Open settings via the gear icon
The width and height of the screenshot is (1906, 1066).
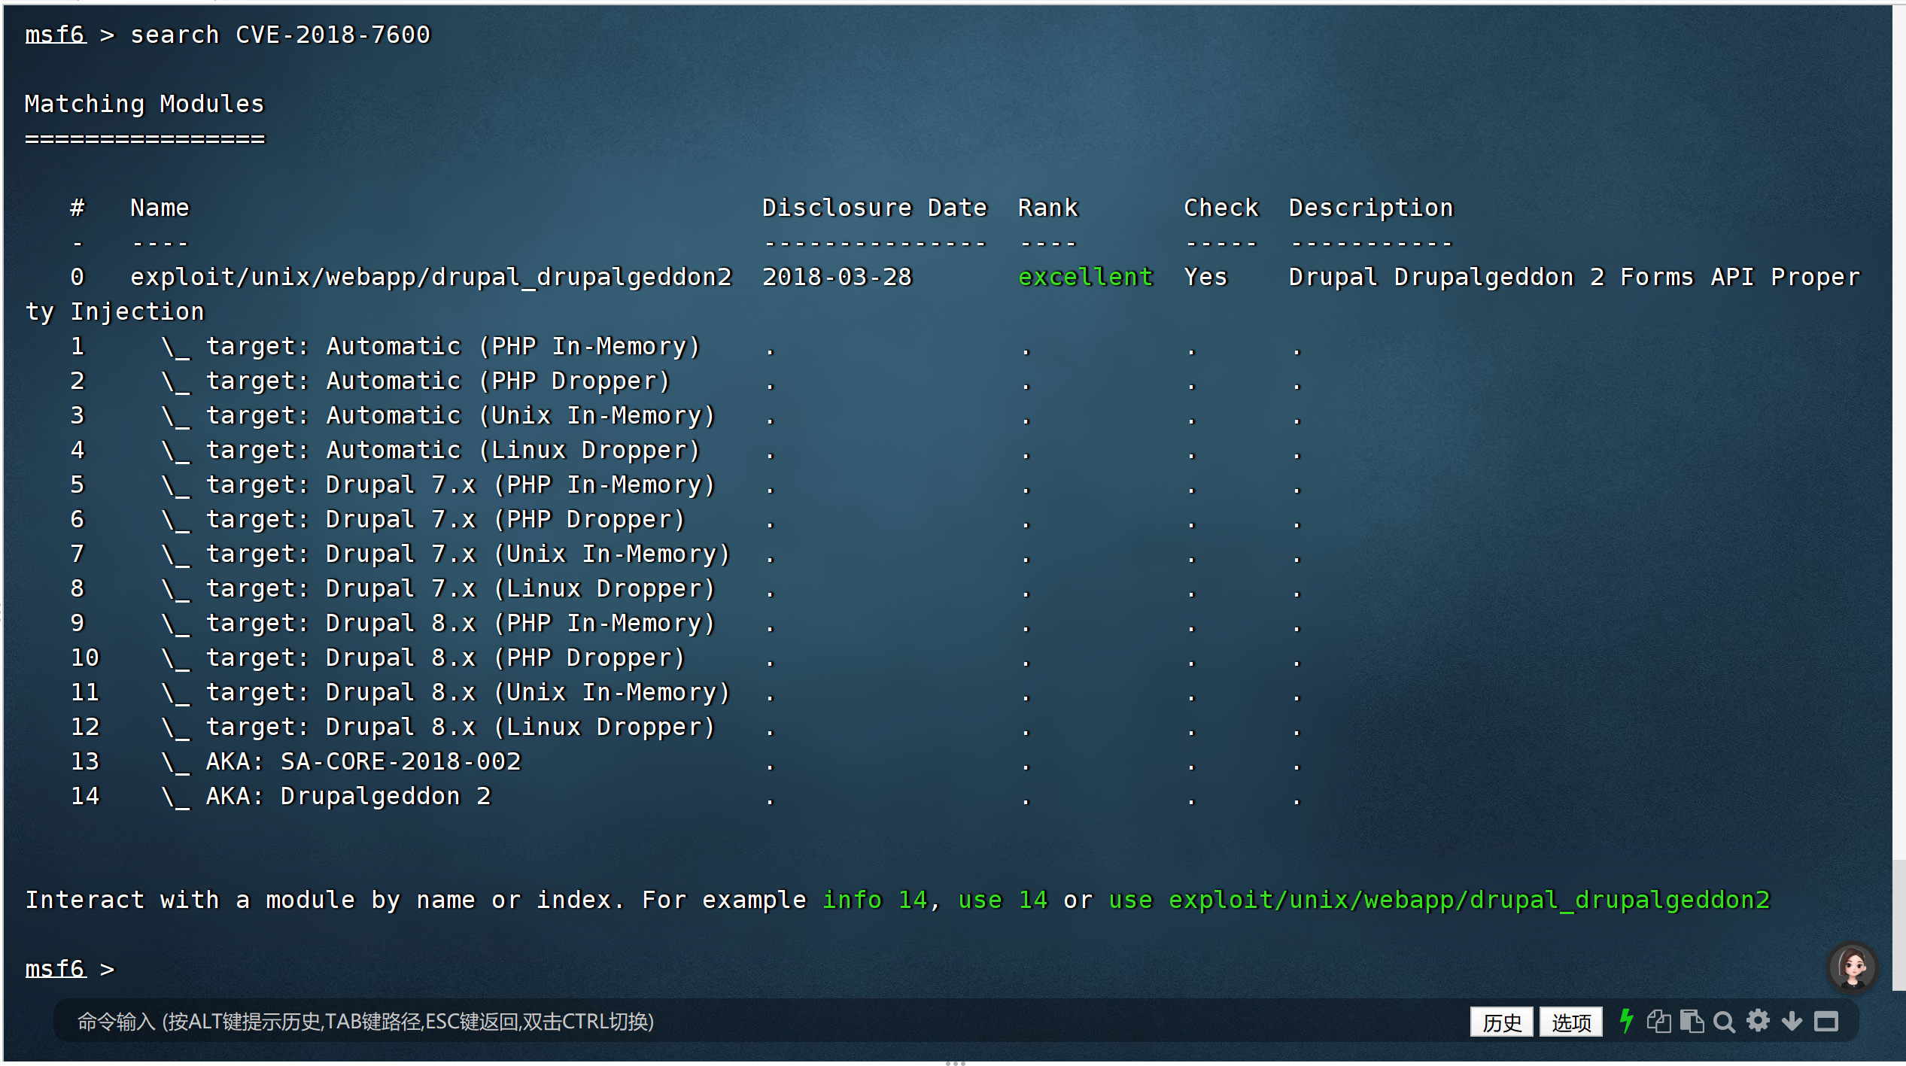(x=1758, y=1021)
